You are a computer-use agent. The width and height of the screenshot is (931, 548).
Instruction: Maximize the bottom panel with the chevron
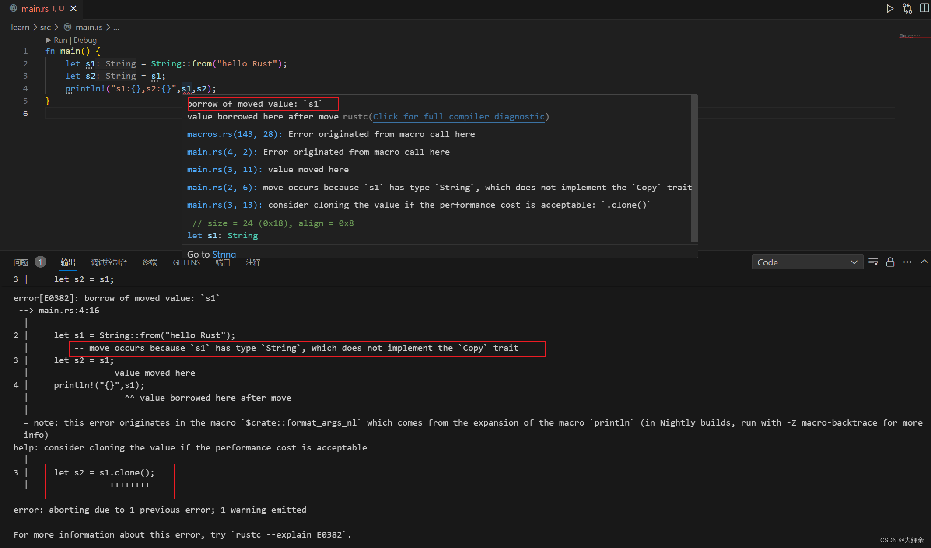(x=924, y=262)
